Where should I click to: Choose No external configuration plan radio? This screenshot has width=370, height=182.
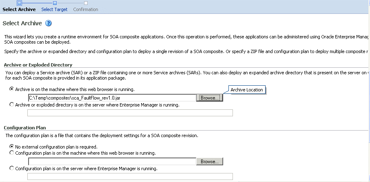point(11,146)
